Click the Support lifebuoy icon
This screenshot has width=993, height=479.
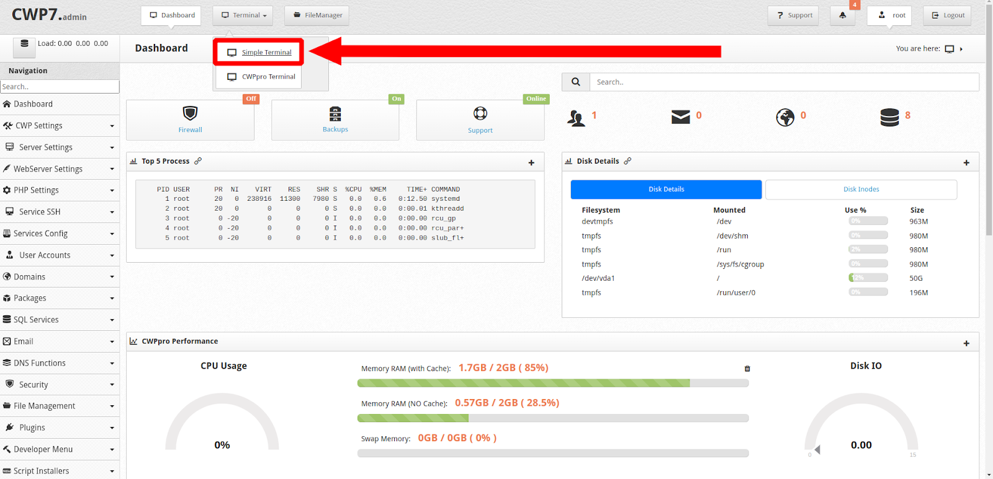coord(480,113)
